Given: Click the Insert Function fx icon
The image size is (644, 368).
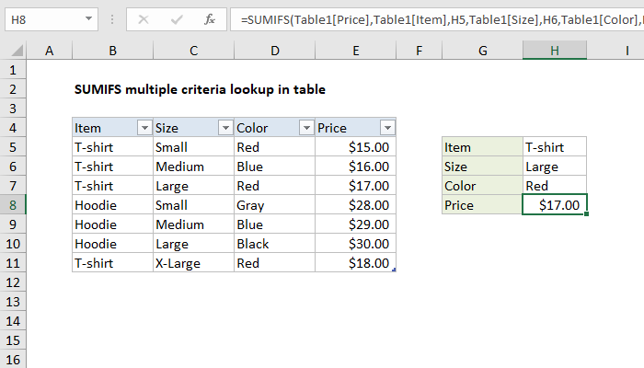Looking at the screenshot, I should tap(209, 18).
